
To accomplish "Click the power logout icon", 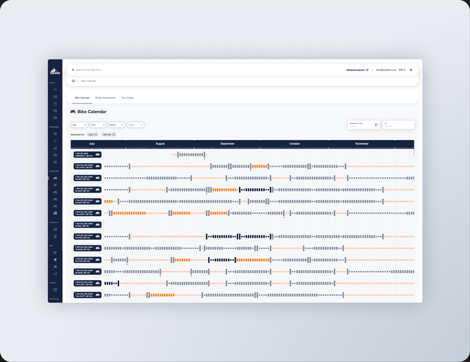I will coord(411,70).
